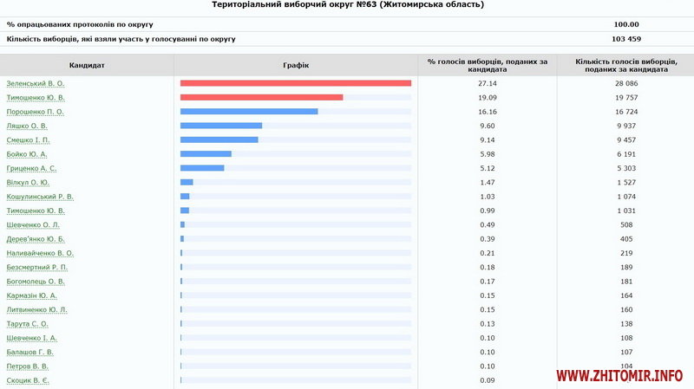Select Безсмертний Р. П. link
Viewport: 694px width, 389px height.
[36, 268]
